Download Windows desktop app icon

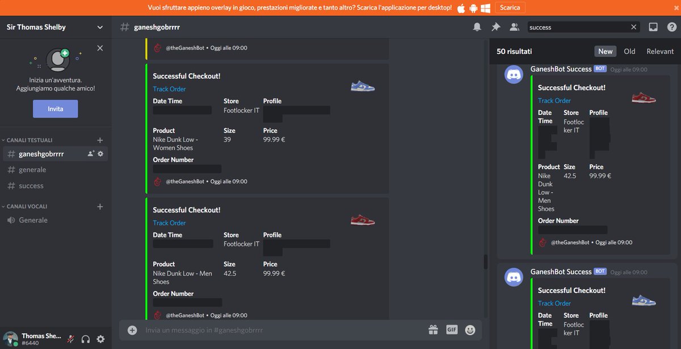point(486,8)
